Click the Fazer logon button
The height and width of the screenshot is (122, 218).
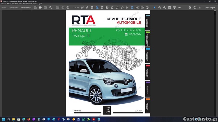[210, 8]
